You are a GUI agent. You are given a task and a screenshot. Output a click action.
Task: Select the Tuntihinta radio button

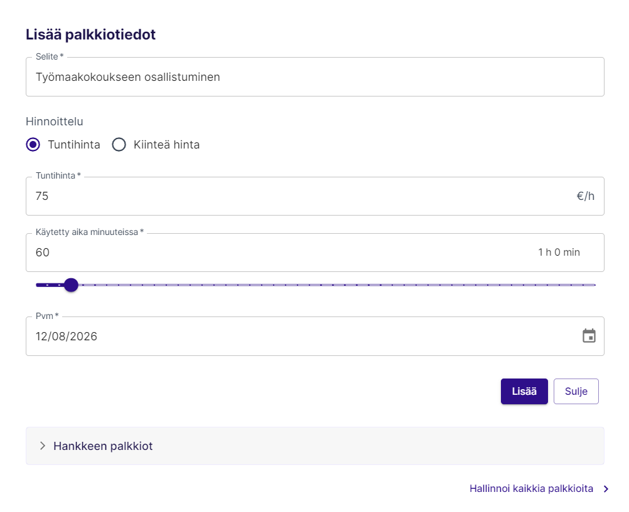pyautogui.click(x=34, y=145)
